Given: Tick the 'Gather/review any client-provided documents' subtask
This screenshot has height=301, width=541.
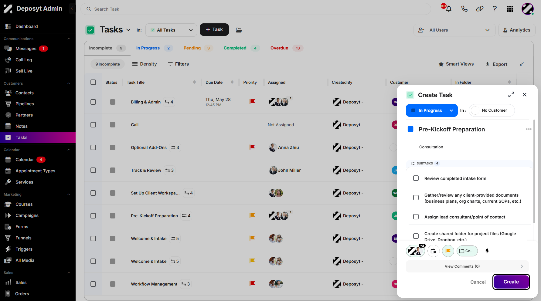Looking at the screenshot, I should (416, 198).
